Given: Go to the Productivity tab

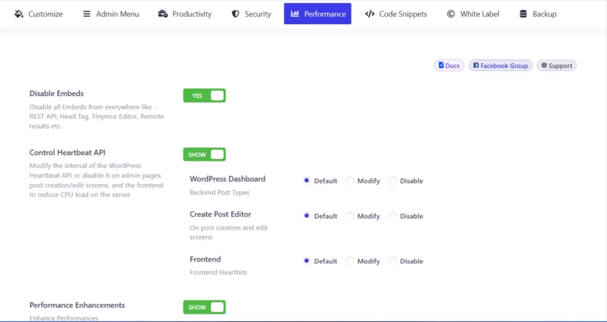Looking at the screenshot, I should click(x=185, y=14).
